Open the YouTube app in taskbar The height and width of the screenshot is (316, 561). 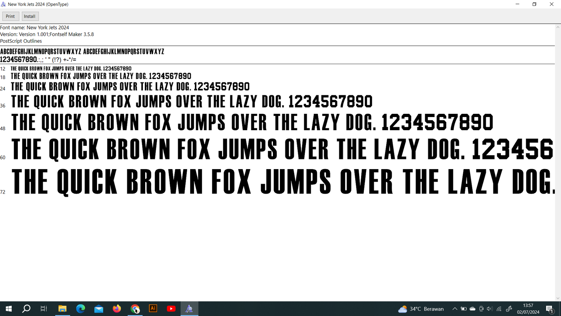(171, 309)
